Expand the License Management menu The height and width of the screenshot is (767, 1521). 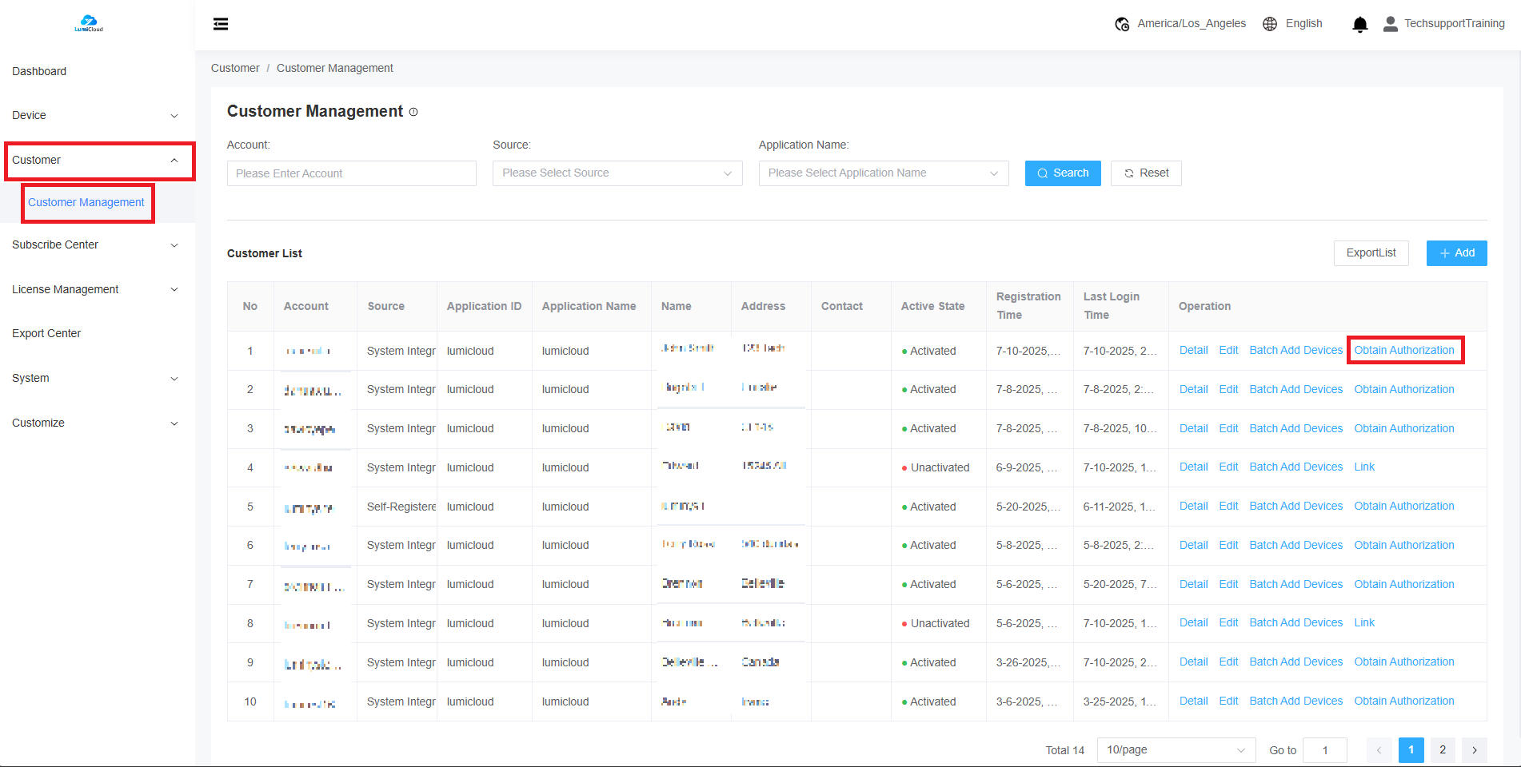(x=95, y=289)
